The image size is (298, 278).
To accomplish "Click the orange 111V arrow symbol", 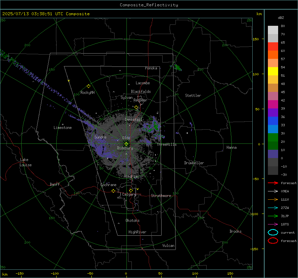I will pos(273,199).
